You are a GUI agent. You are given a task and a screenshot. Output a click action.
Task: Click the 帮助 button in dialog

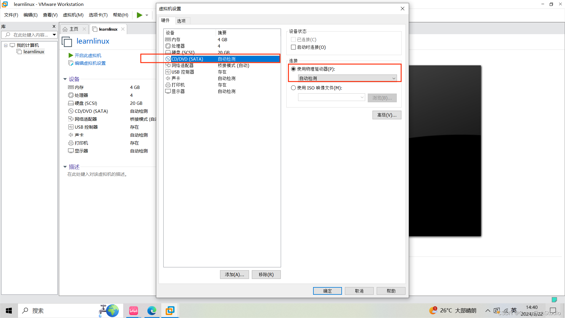[x=391, y=291]
